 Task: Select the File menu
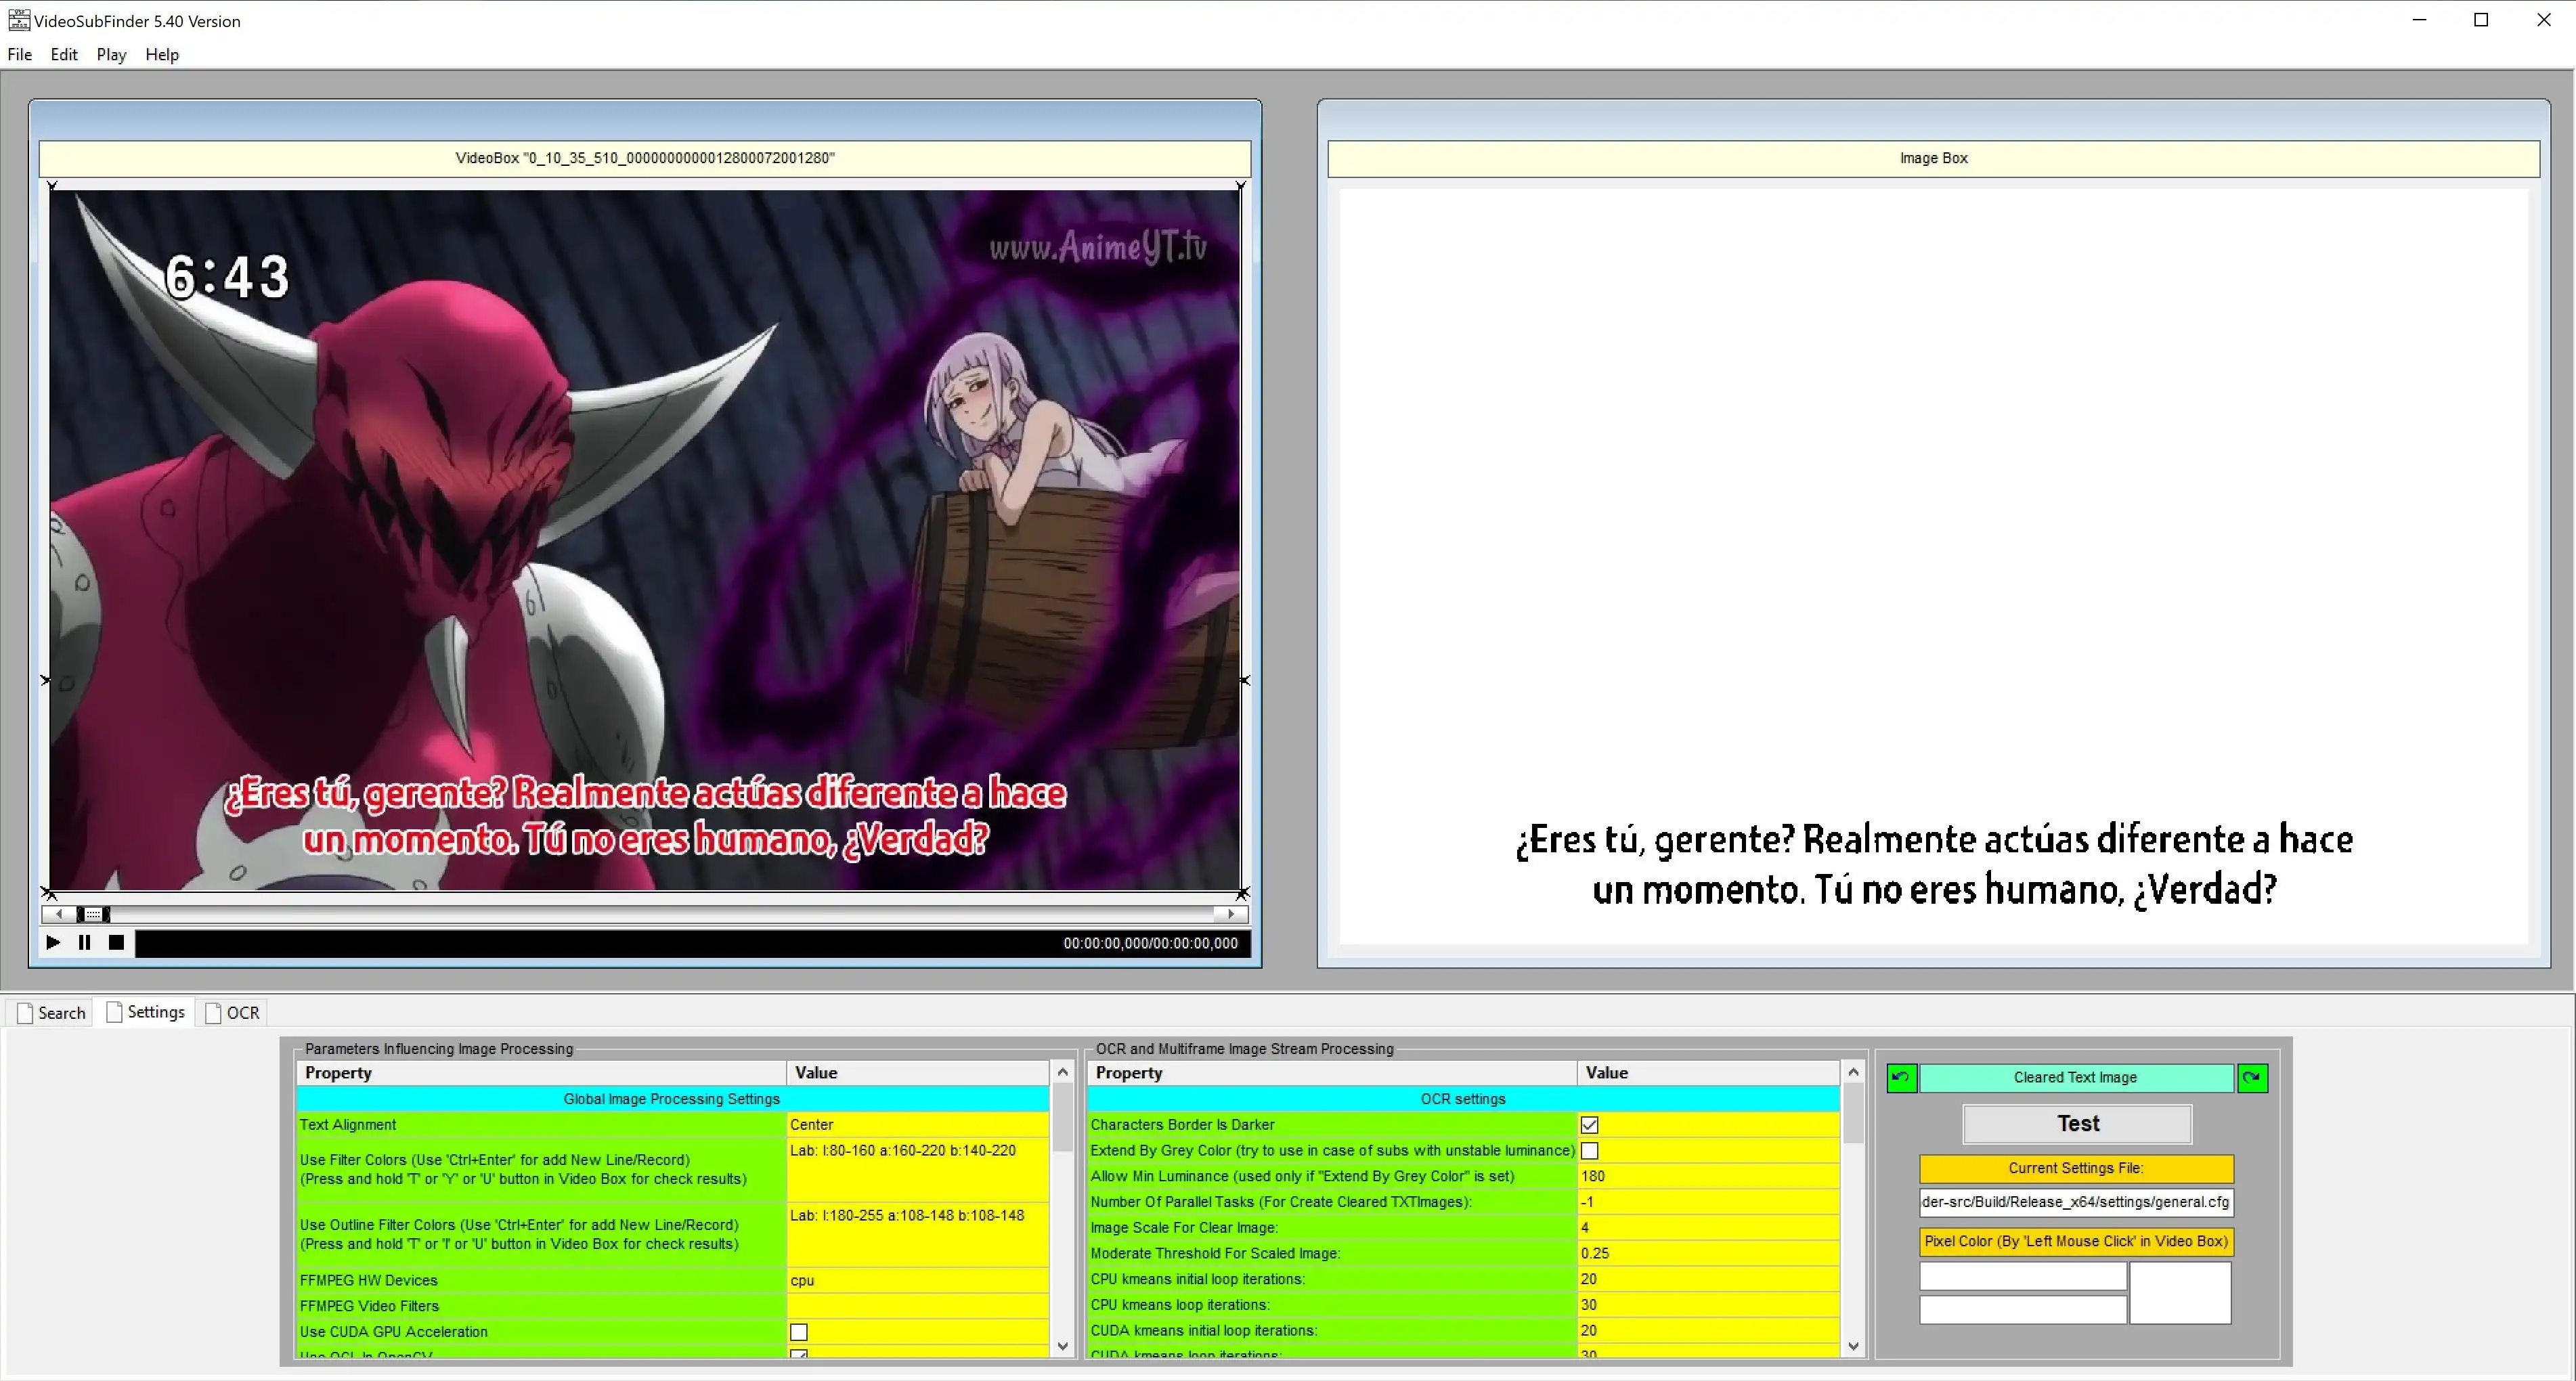19,53
